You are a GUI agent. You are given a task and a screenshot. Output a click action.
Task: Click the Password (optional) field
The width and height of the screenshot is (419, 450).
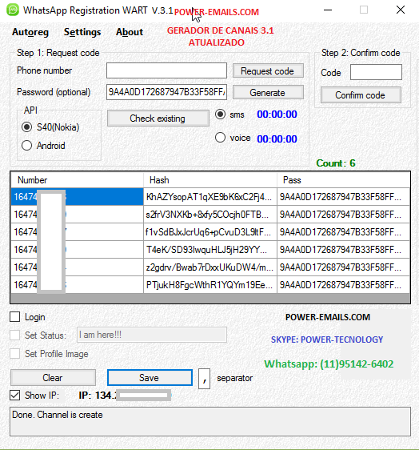pos(166,92)
